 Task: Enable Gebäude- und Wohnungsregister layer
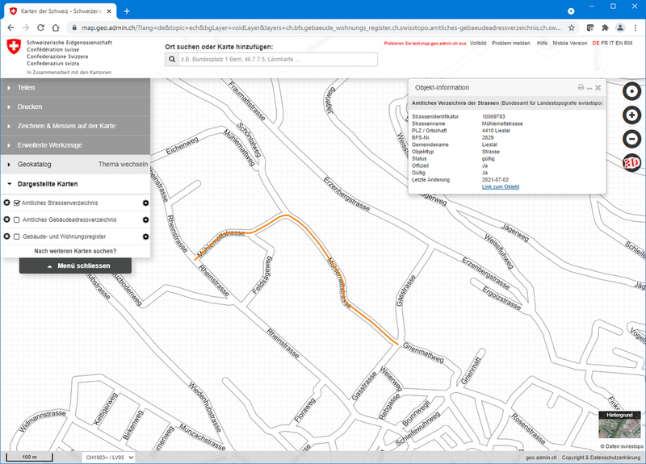click(x=17, y=236)
